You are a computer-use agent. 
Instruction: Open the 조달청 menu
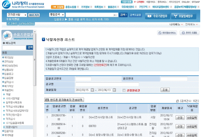tap(57, 7)
